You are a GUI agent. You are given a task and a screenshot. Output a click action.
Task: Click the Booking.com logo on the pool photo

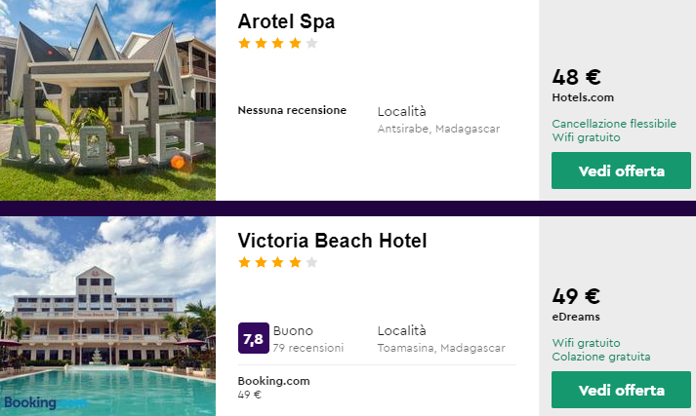click(x=44, y=401)
